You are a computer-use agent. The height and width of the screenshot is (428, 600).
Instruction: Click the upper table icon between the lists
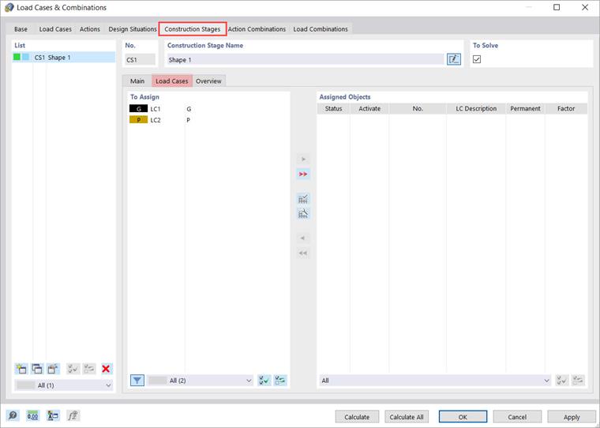point(303,199)
